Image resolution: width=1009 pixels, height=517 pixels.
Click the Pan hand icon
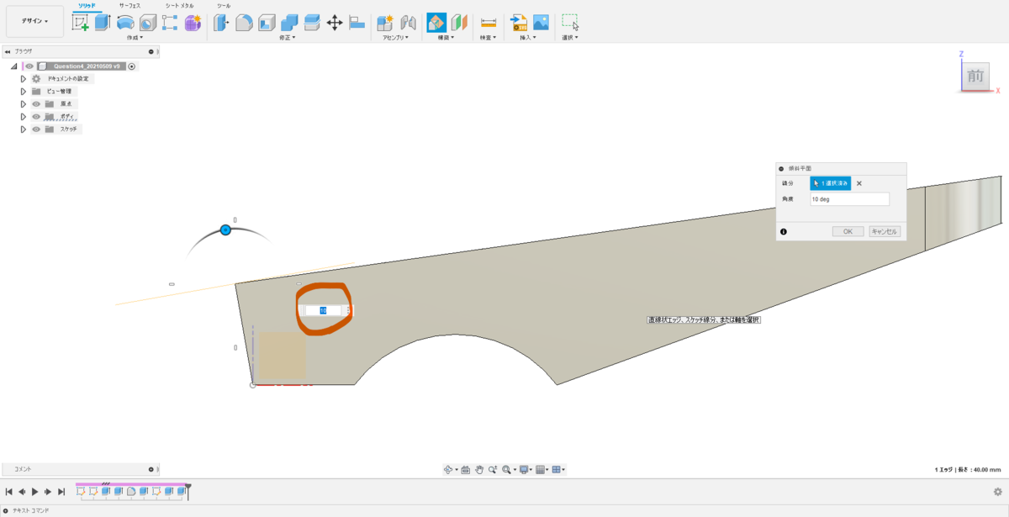point(478,469)
